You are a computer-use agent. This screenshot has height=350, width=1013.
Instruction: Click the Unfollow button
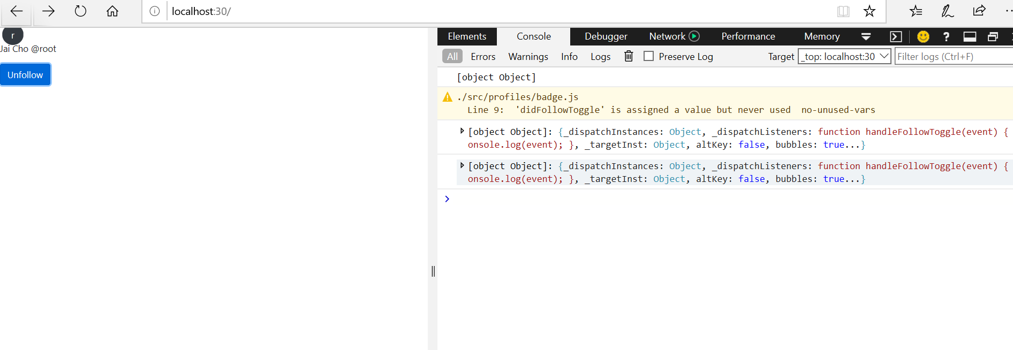25,74
